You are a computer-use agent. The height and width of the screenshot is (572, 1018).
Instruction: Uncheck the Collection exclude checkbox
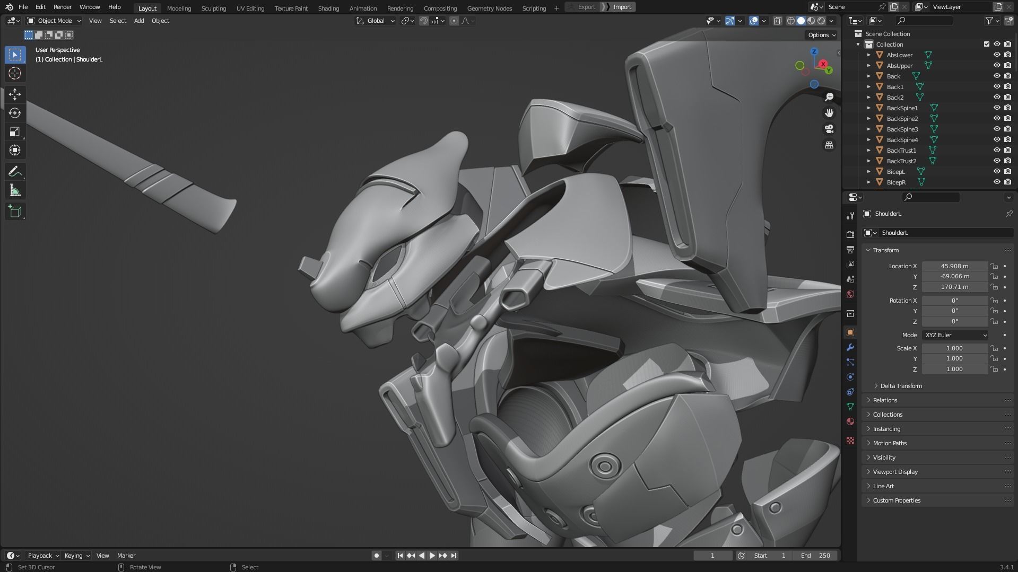[x=987, y=44]
